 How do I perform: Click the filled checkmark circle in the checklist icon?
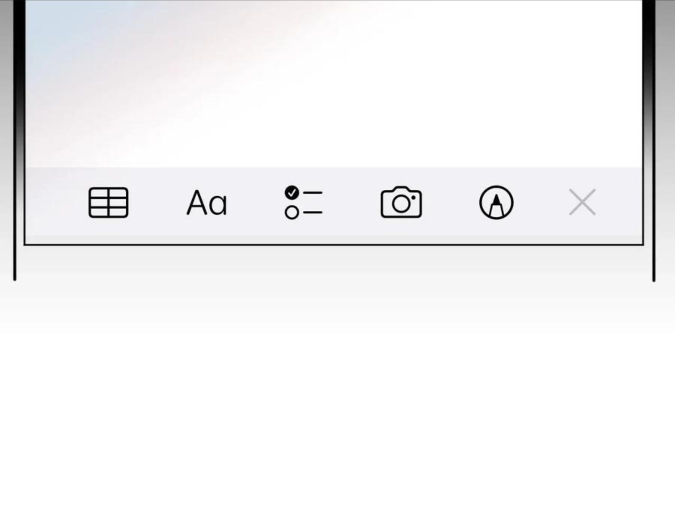pyautogui.click(x=292, y=193)
